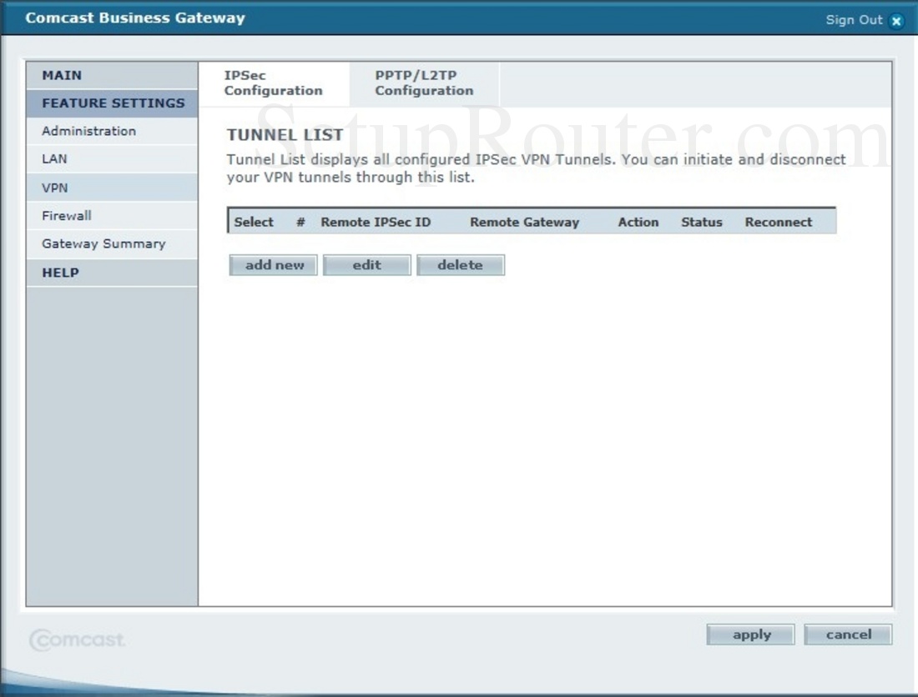Viewport: 918px width, 697px height.
Task: Click the edit tunnel button
Action: click(367, 265)
